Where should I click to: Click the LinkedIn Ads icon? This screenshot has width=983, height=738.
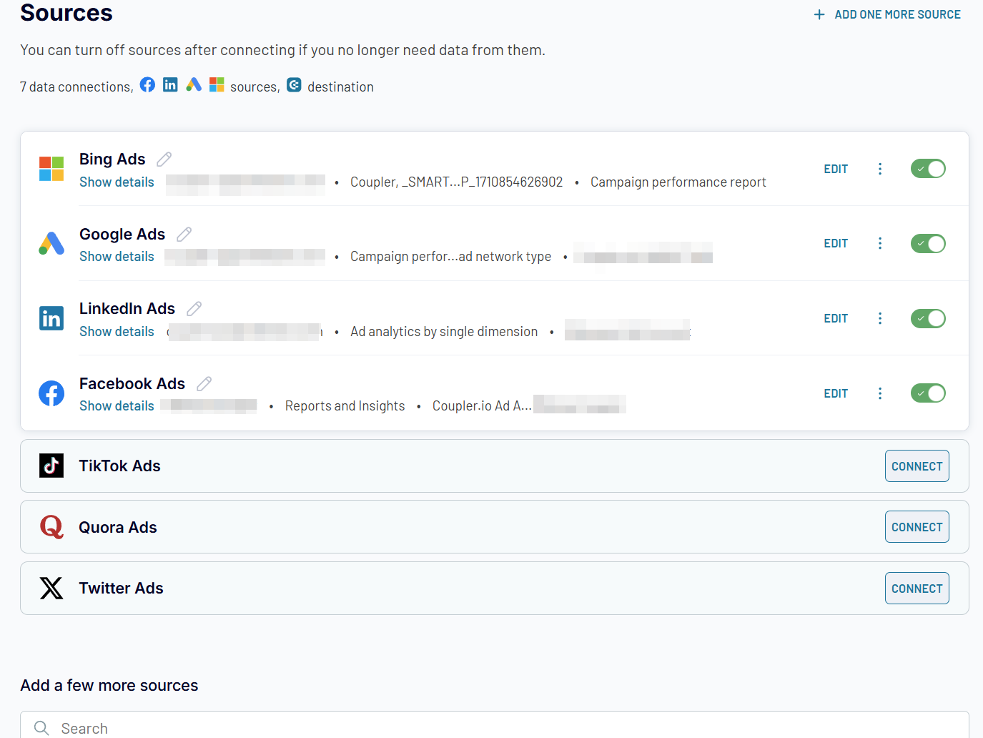[51, 318]
